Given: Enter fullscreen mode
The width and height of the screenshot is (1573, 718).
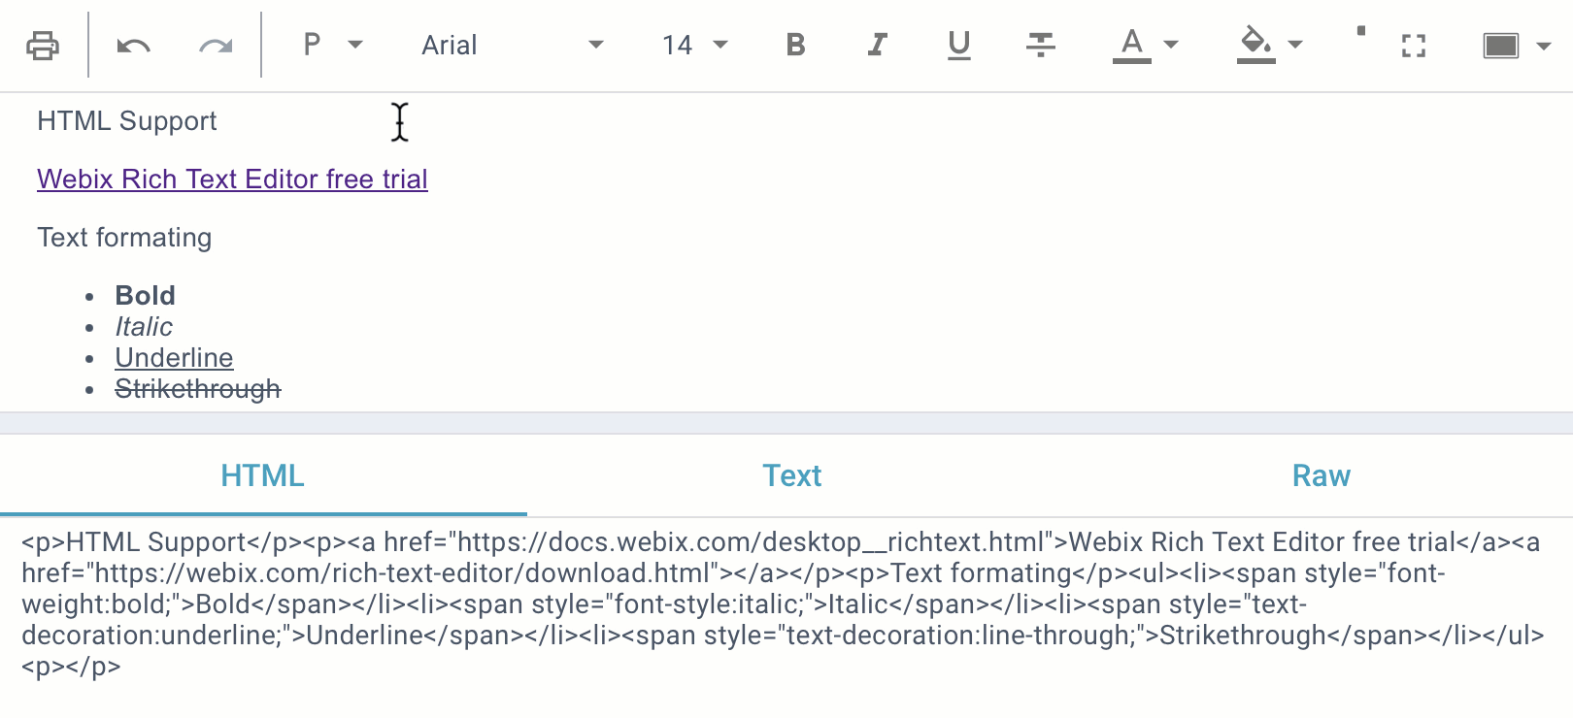Looking at the screenshot, I should 1414,46.
